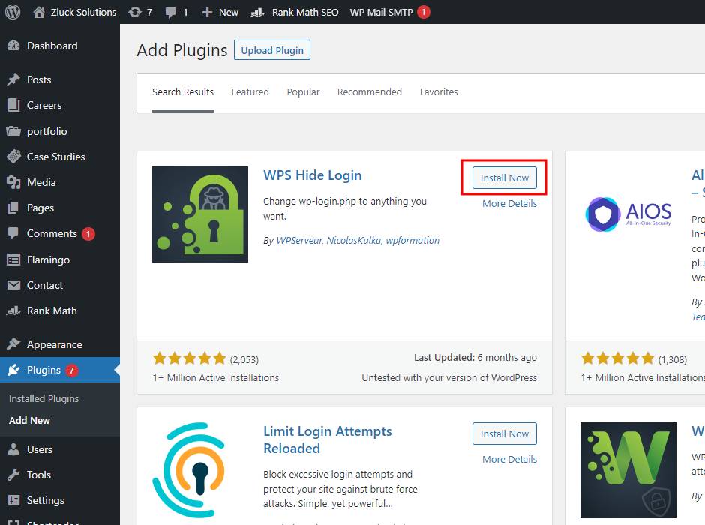Image resolution: width=705 pixels, height=525 pixels.
Task: Click the WPS Hide Login padlock thumbnail
Action: (200, 214)
